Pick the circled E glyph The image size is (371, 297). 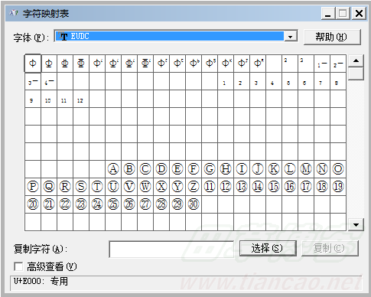(x=177, y=169)
